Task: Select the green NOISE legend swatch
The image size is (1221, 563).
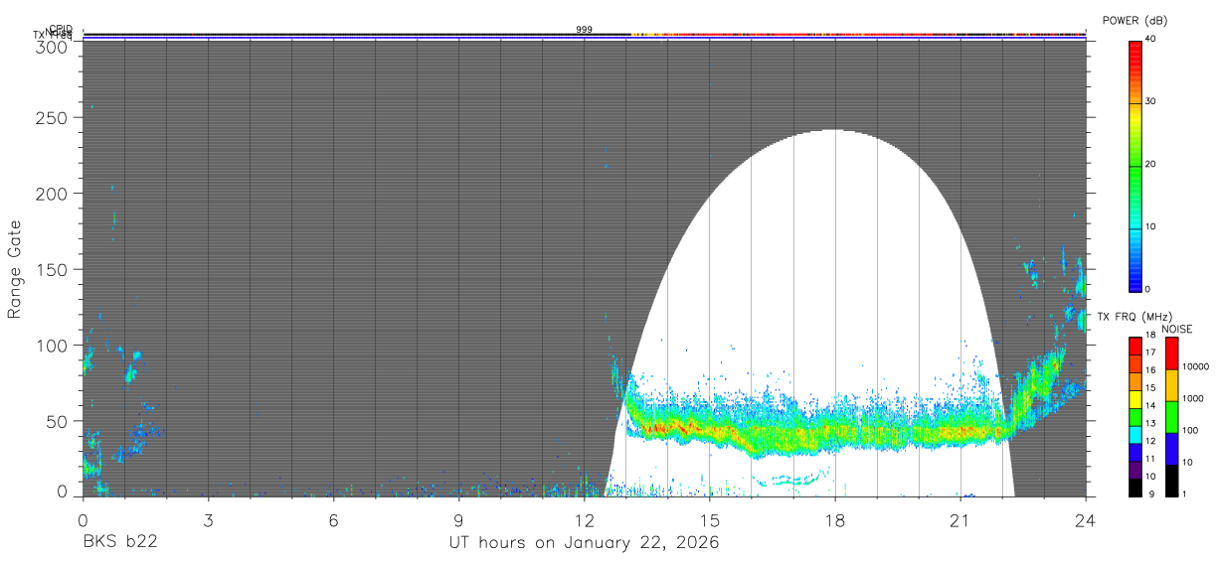Action: point(1171,417)
